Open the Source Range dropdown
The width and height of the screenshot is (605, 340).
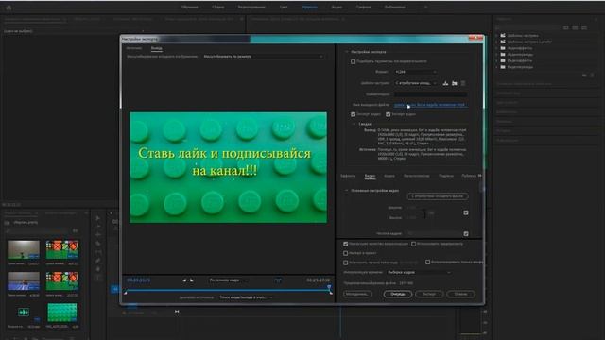(246, 297)
